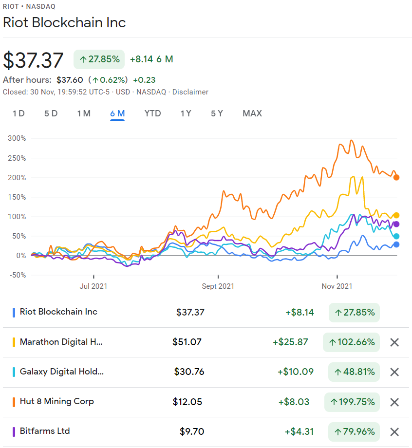Click Marathon's $51.07 price
Screen dimensions: 412x448
(x=187, y=342)
